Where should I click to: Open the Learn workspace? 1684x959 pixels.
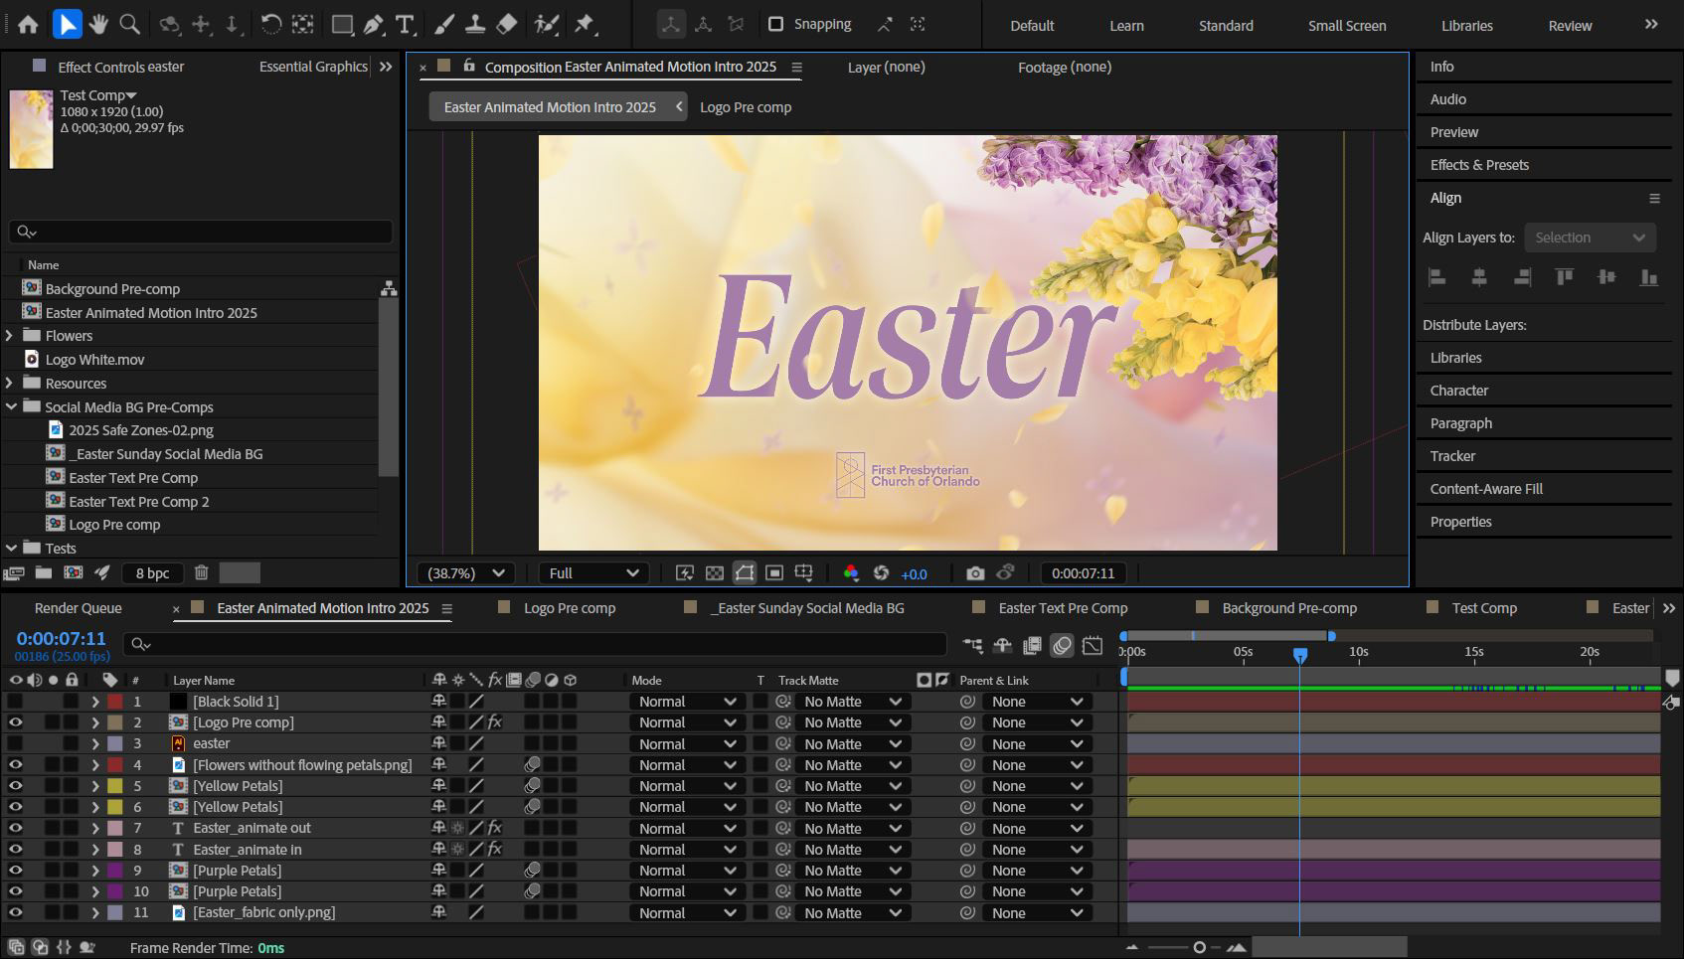(1126, 26)
